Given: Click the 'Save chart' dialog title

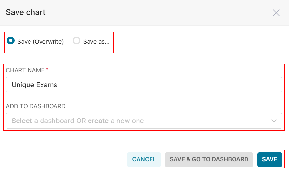Looking at the screenshot, I should coord(26,13).
